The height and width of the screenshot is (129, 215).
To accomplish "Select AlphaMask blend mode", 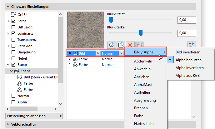I will click(143, 85).
